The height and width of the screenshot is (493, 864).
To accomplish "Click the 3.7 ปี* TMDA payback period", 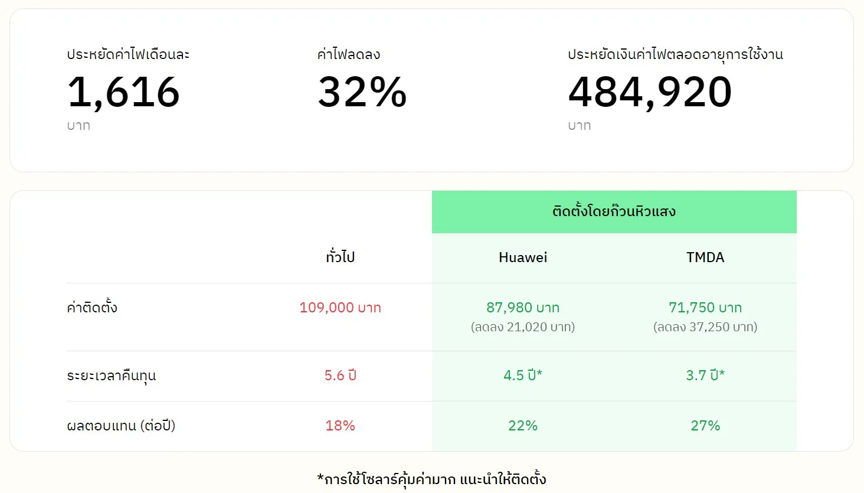I will pos(705,376).
